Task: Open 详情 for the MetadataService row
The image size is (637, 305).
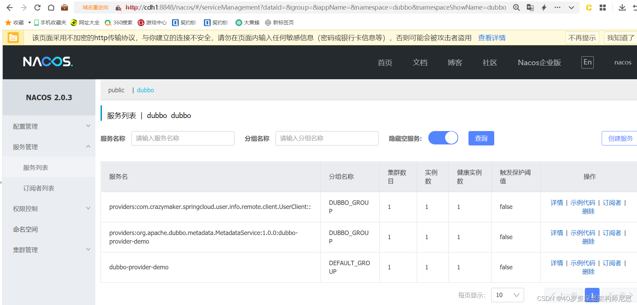Action: pos(557,233)
